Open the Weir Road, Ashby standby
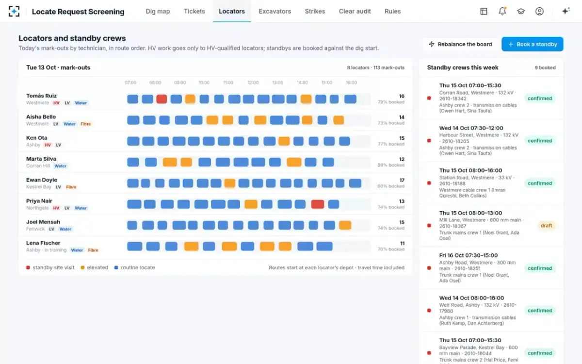The width and height of the screenshot is (582, 364). click(491, 311)
